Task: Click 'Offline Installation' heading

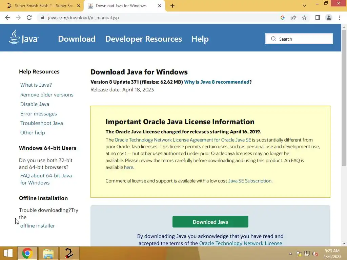Action: pyautogui.click(x=43, y=198)
